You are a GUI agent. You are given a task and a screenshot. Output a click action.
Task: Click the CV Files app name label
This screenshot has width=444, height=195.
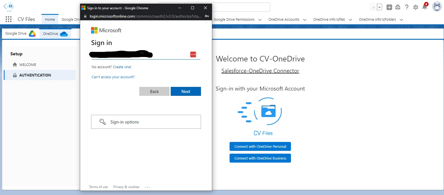26,19
